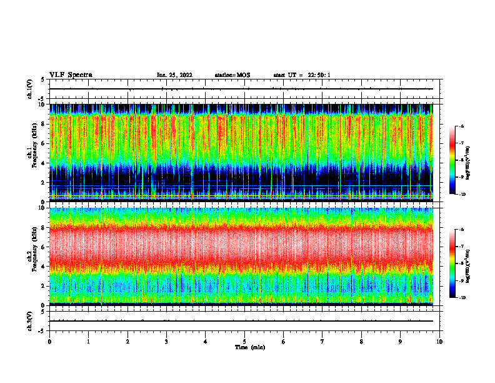Click the "start UT = 22:50: 1" text

302,75
